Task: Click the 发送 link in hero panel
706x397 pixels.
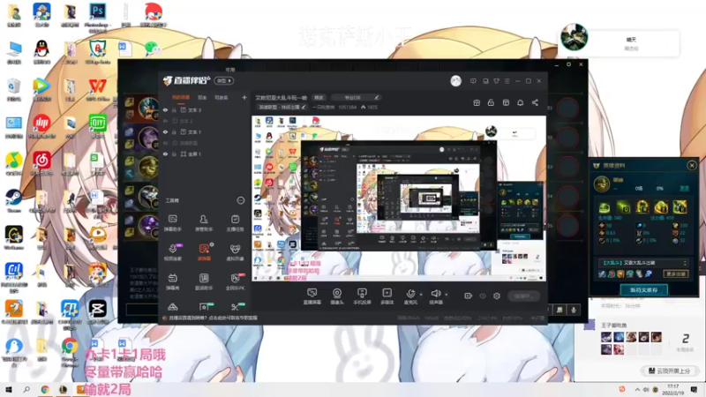Action: 684,188
